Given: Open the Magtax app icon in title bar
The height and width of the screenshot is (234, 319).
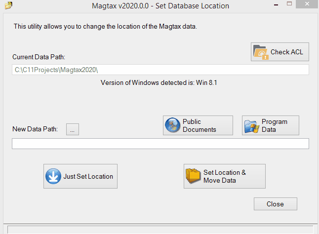Looking at the screenshot, I should click(x=8, y=5).
